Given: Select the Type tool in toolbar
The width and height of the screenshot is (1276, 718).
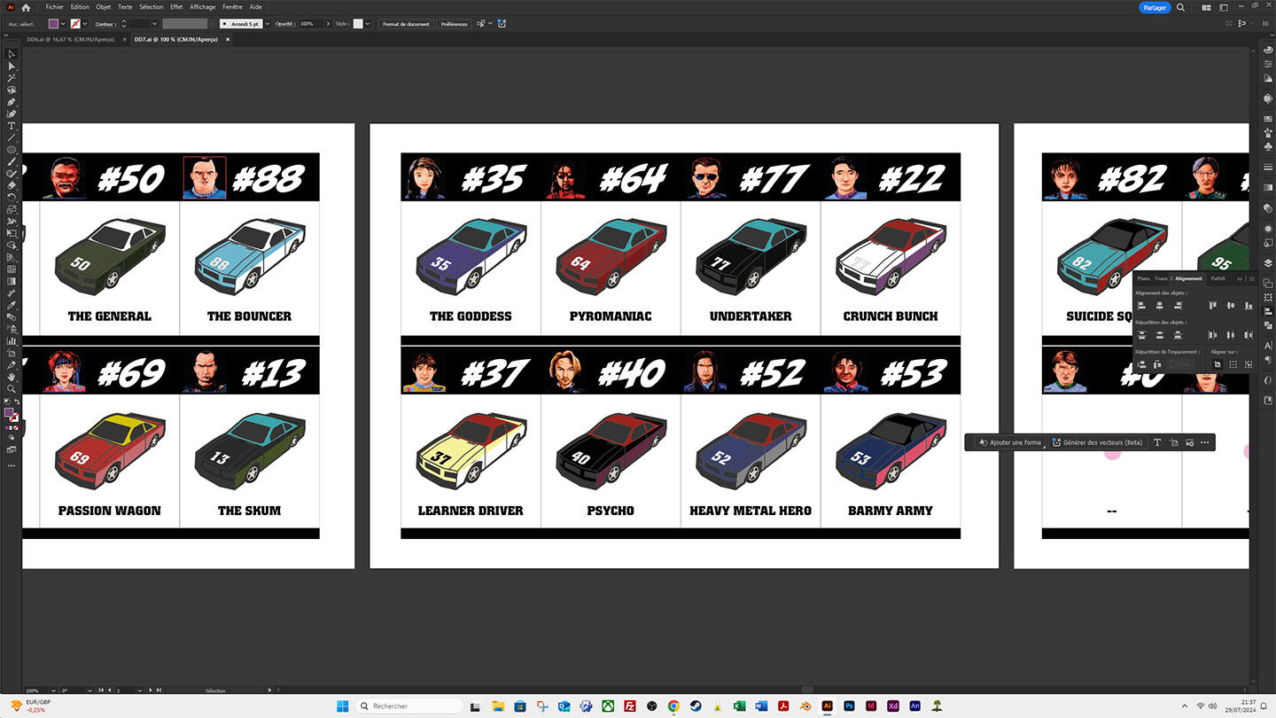Looking at the screenshot, I should pyautogui.click(x=12, y=126).
